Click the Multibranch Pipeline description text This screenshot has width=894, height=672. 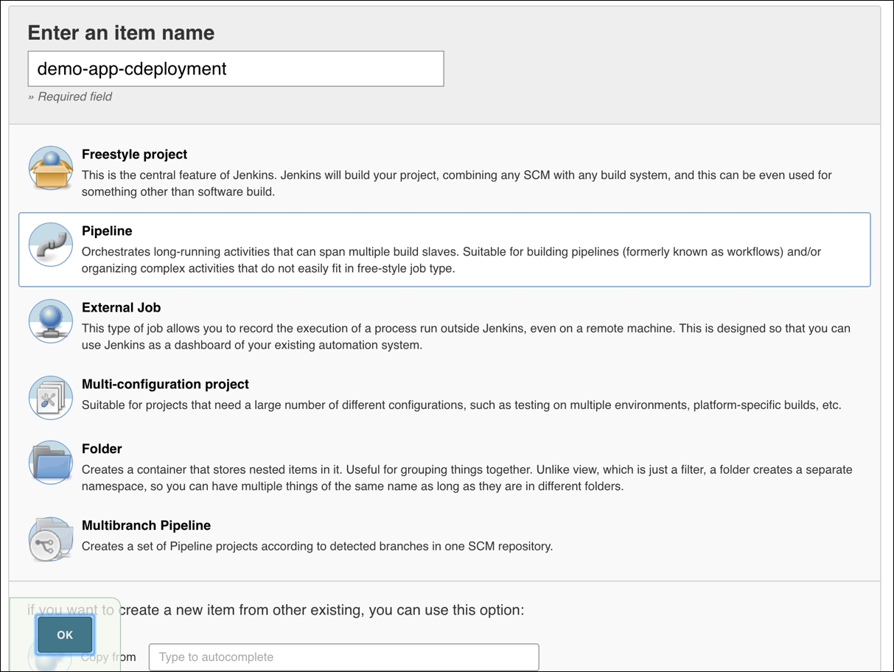317,547
